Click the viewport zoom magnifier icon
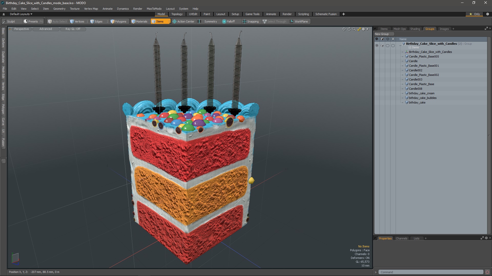Image resolution: width=492 pixels, height=276 pixels. (x=354, y=29)
